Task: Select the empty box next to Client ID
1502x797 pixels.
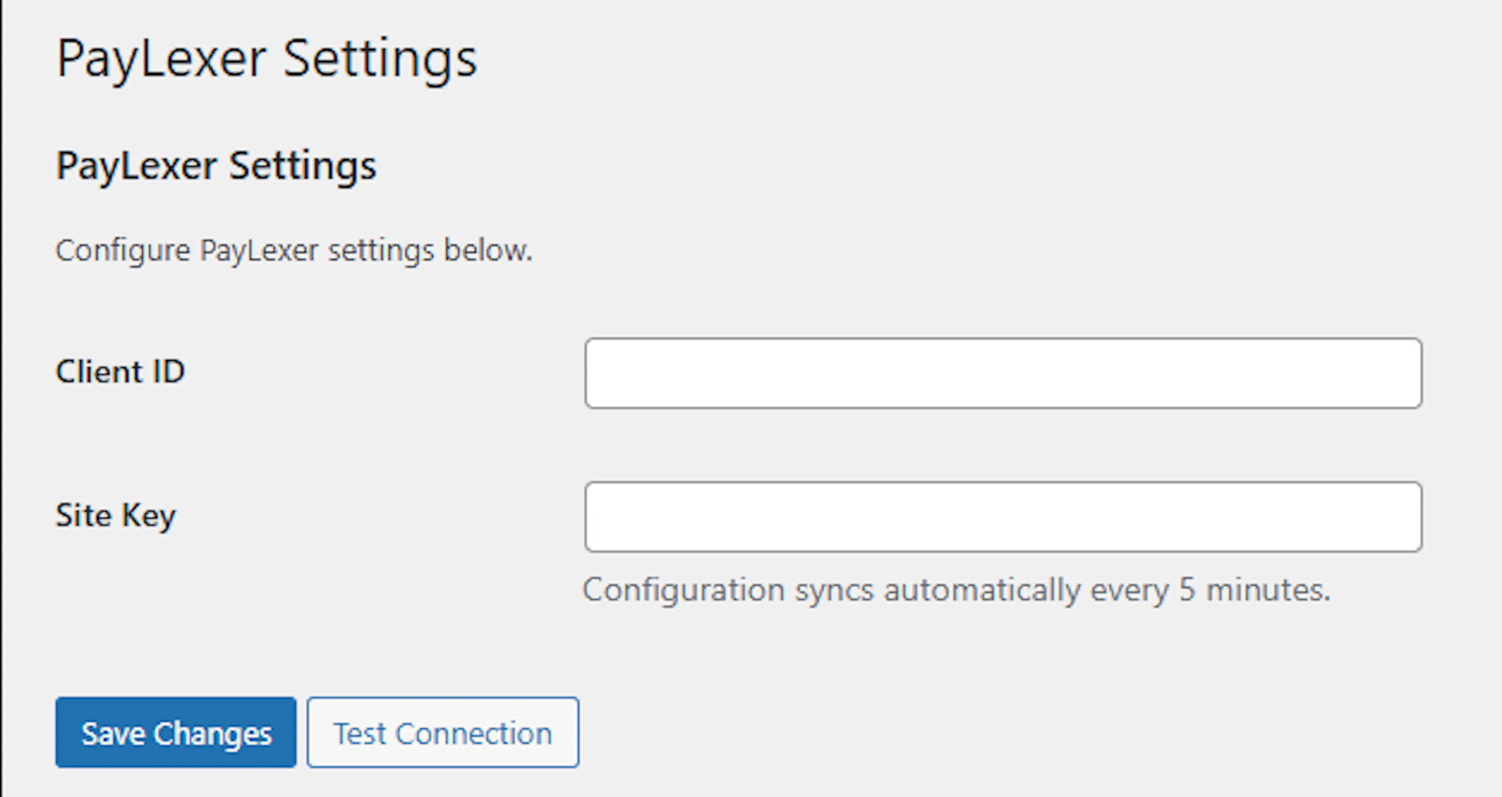Action: [x=1003, y=373]
